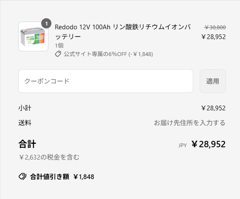Click the JPY currency label
This screenshot has height=199, width=240.
tap(183, 145)
